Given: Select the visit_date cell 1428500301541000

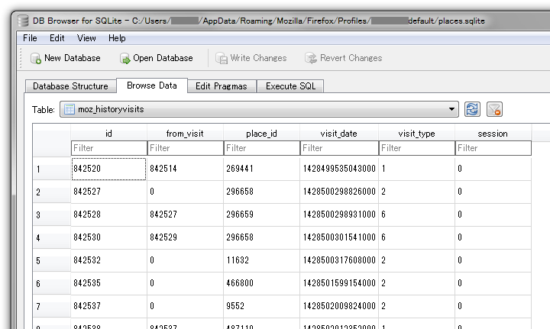Looking at the screenshot, I should [339, 237].
